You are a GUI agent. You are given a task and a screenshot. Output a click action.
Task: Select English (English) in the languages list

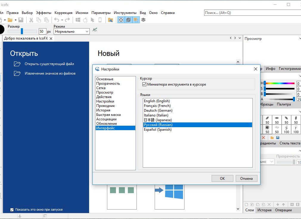tap(198, 101)
